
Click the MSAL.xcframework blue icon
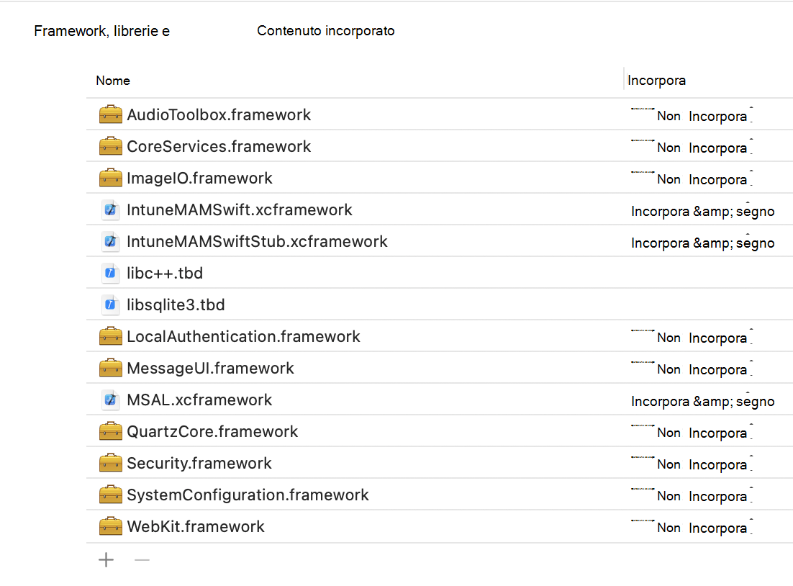pos(111,400)
